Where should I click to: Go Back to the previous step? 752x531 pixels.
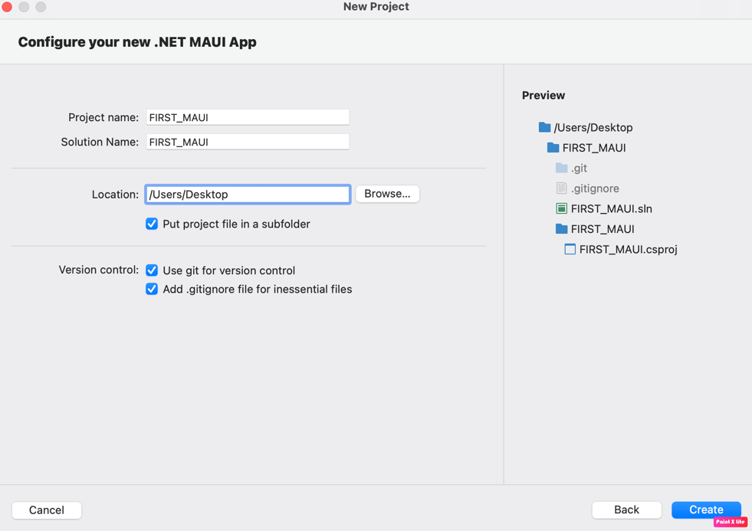coord(626,509)
